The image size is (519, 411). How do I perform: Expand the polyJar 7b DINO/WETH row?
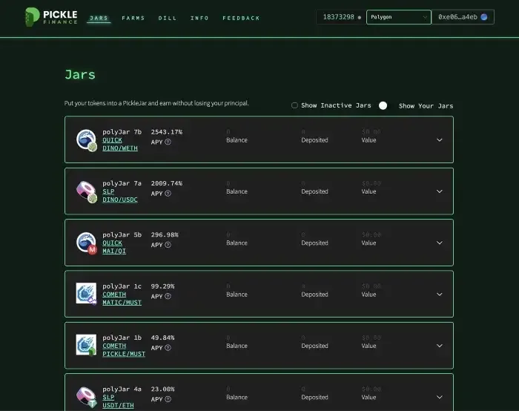tap(439, 140)
